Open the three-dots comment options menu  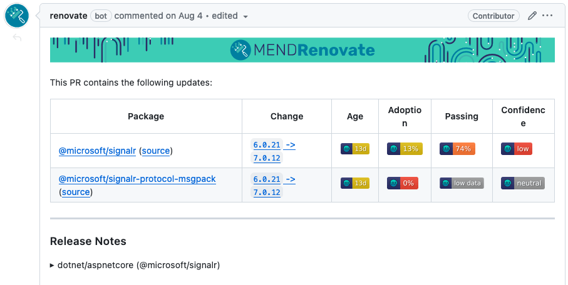[x=548, y=16]
